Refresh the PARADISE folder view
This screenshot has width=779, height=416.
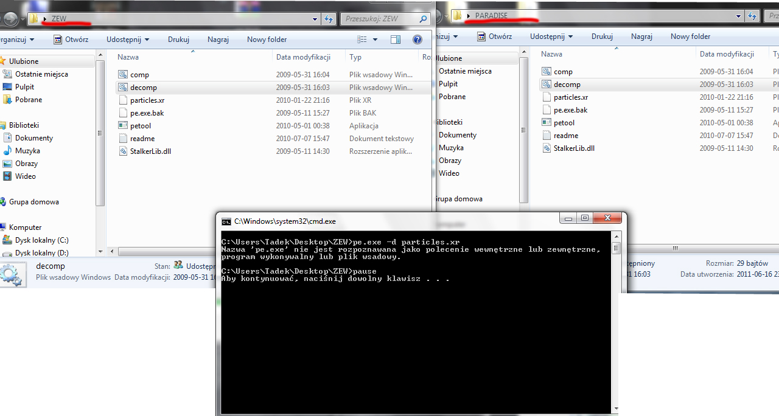coord(753,16)
